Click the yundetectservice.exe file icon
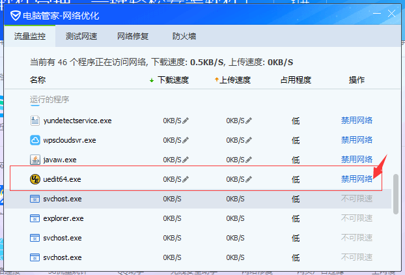Image resolution: width=405 pixels, height=275 pixels. coord(35,121)
